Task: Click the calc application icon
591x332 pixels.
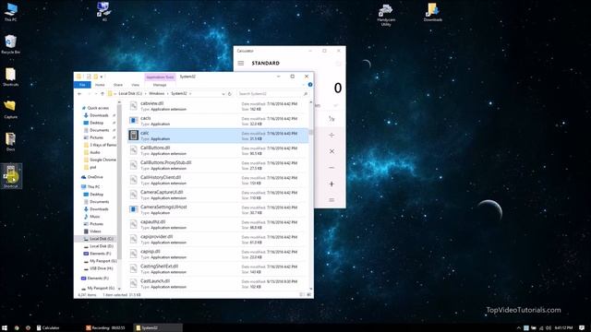Action: tap(133, 136)
